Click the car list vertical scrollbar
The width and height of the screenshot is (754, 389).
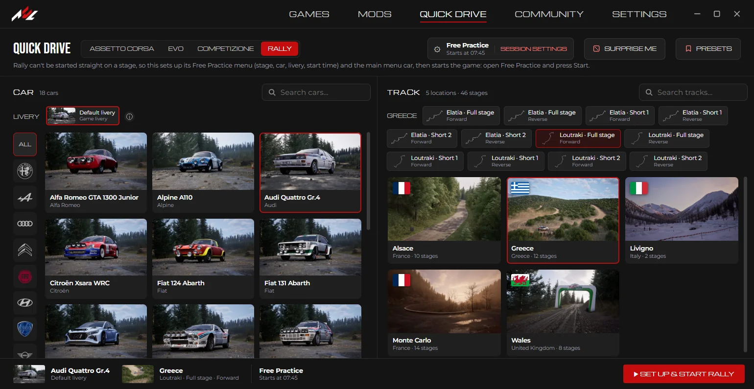[368, 181]
